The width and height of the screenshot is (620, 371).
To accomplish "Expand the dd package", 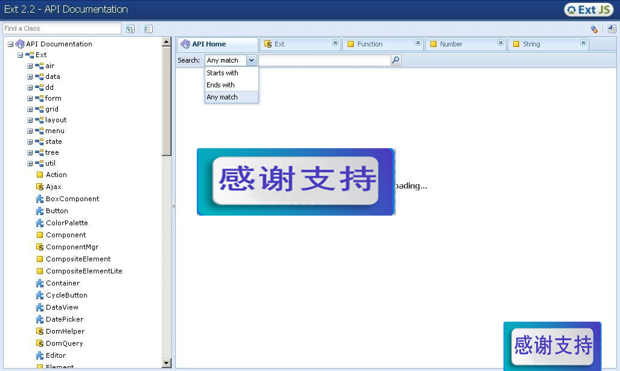I will click(30, 87).
